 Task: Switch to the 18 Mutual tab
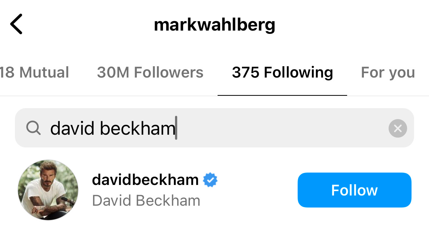[34, 72]
